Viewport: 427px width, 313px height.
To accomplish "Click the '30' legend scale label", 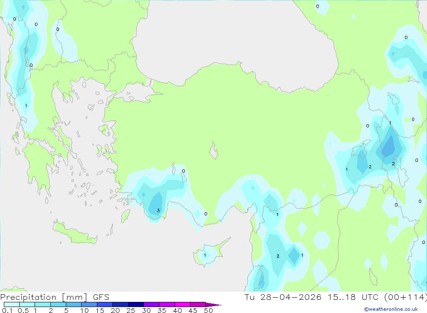I will coord(146,310).
